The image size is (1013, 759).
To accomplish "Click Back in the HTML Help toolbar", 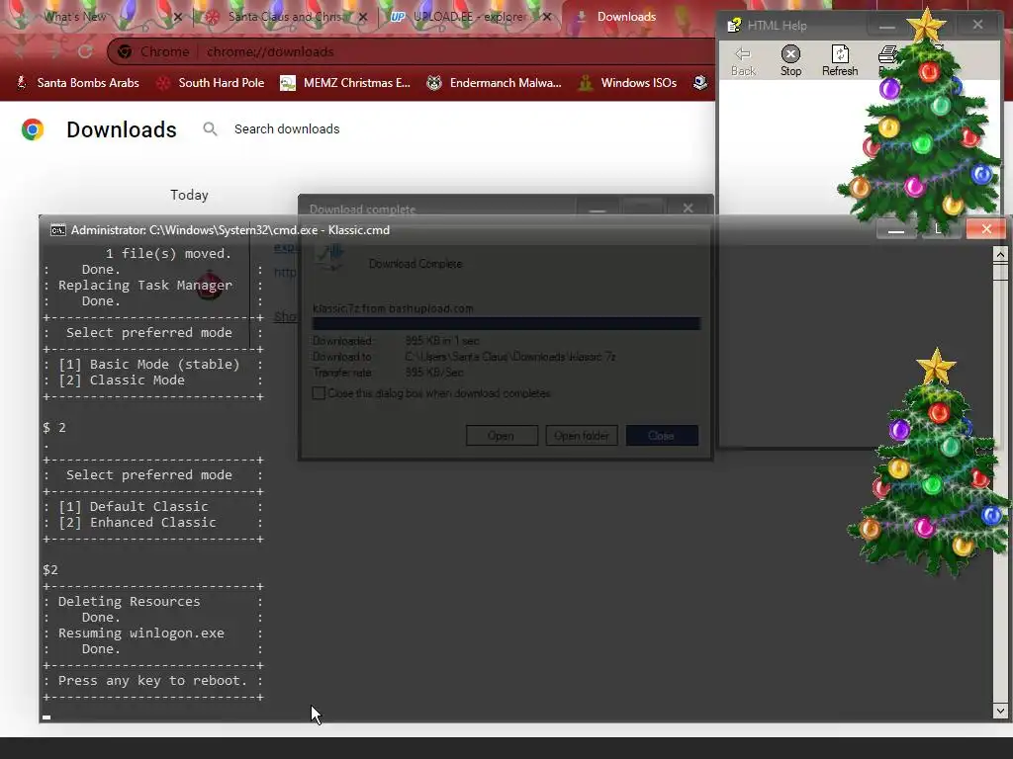I will click(743, 61).
